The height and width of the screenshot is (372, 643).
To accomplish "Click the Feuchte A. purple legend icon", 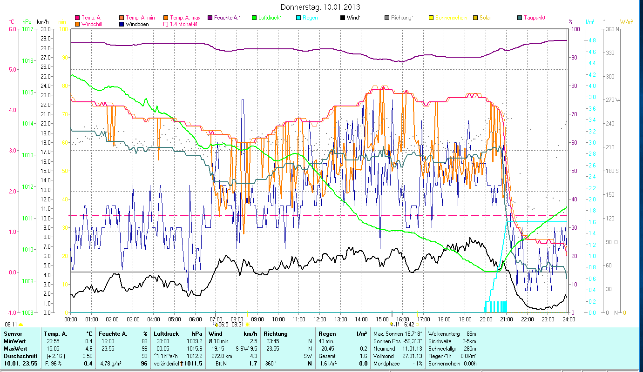I will tap(210, 18).
